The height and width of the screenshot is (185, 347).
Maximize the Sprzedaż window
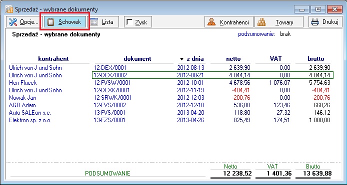click(x=318, y=9)
